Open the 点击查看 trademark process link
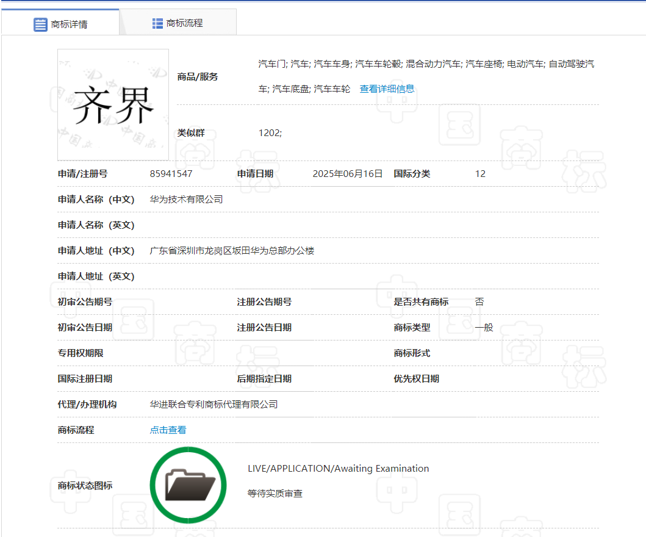This screenshot has width=646, height=537. pos(168,430)
